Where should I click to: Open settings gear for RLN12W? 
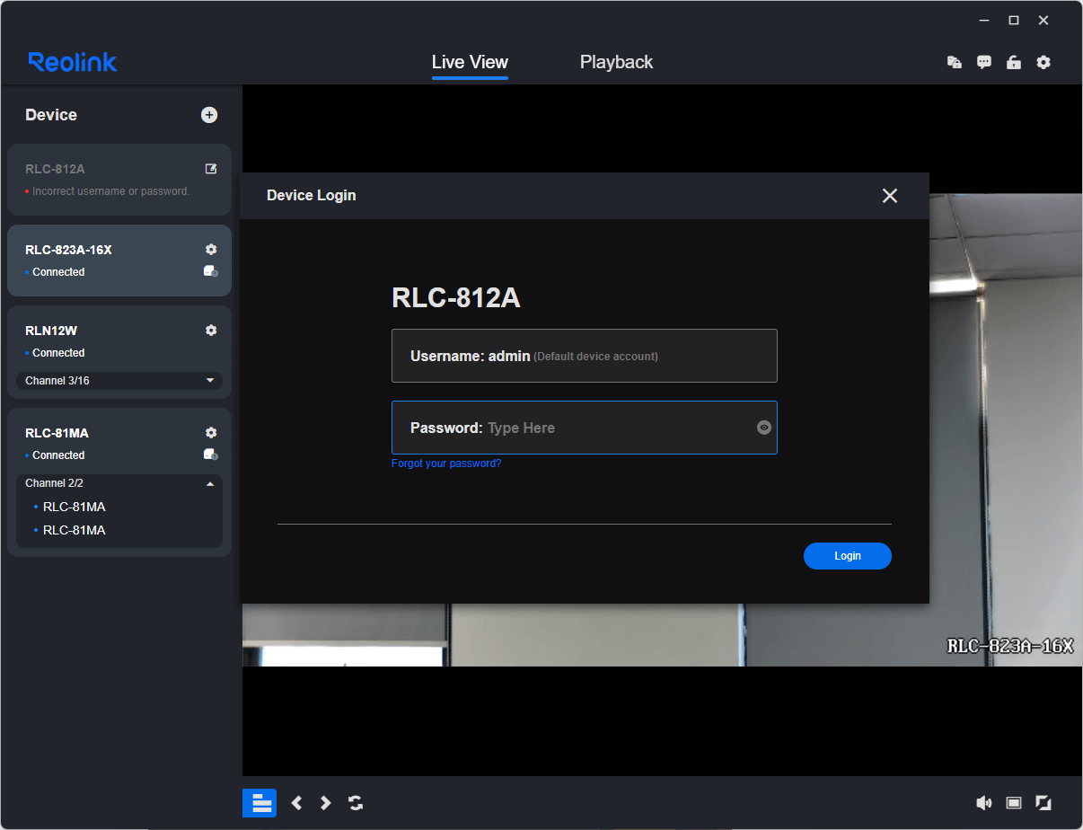(x=211, y=331)
